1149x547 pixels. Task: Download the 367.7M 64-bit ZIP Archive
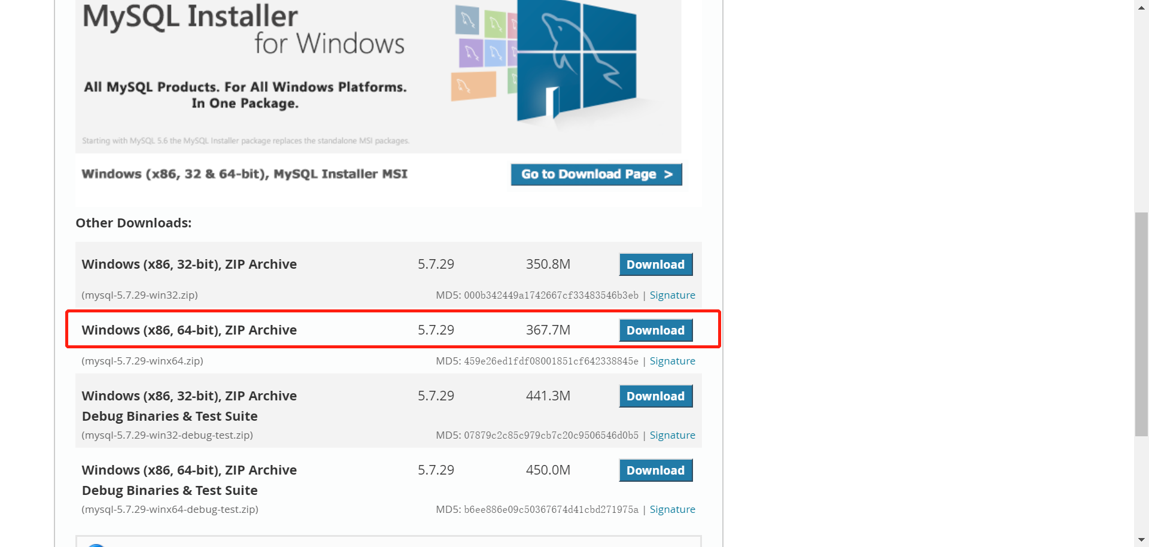[x=655, y=330]
